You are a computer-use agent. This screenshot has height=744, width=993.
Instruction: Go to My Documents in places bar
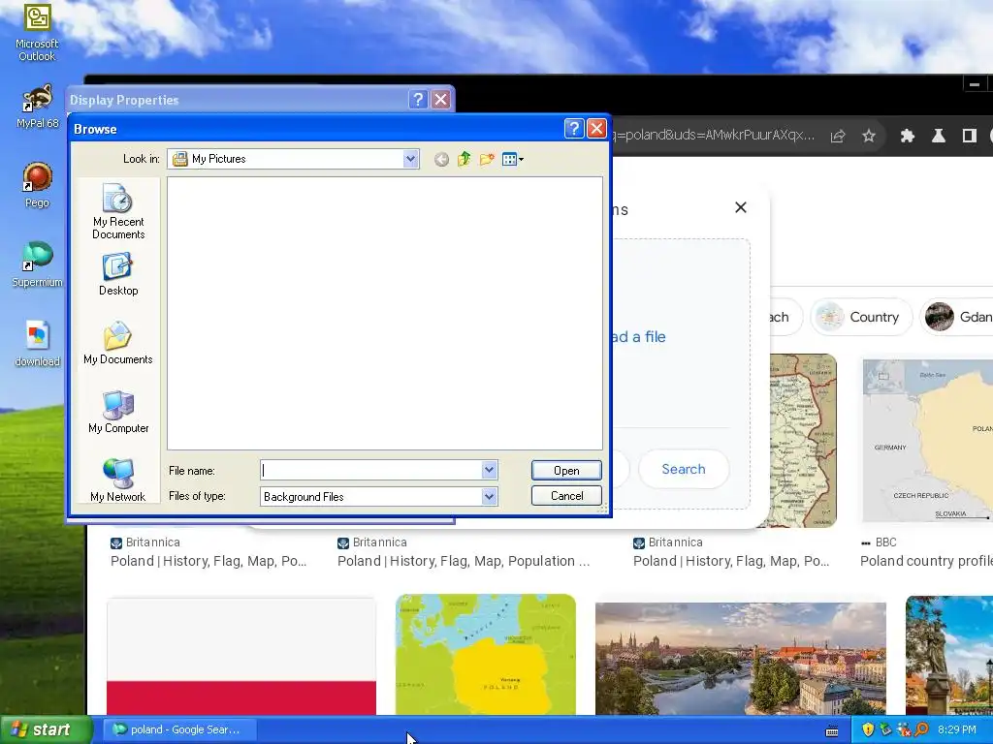[118, 344]
